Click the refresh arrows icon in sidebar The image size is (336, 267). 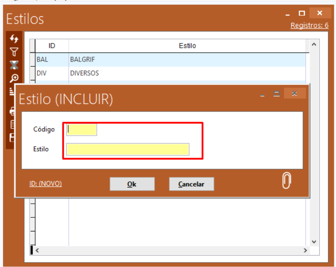point(14,39)
